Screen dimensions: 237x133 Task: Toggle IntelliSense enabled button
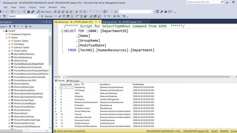(x=72, y=16)
